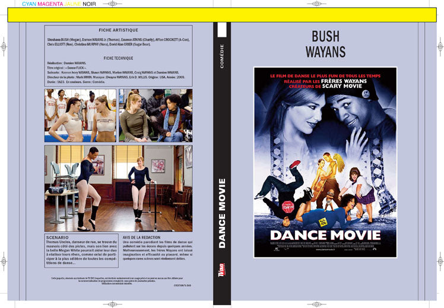Click the DANCE MOVIE title on the spine
The image size is (444, 308).
click(x=222, y=214)
